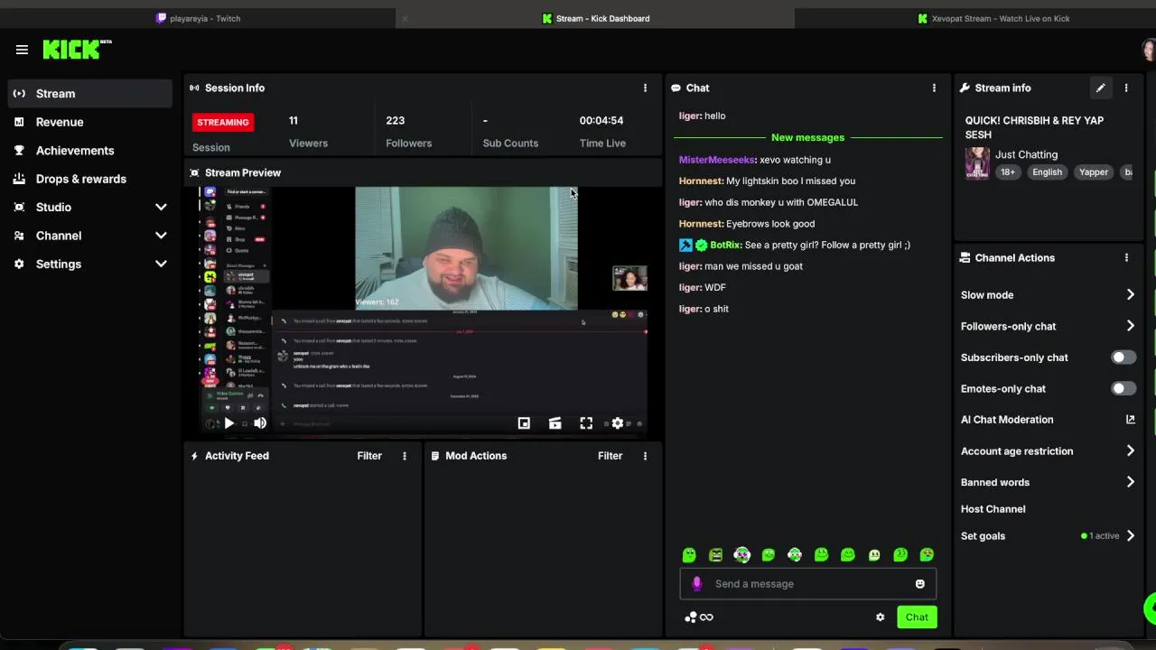Click the 18+ stream tag

pyautogui.click(x=1007, y=172)
